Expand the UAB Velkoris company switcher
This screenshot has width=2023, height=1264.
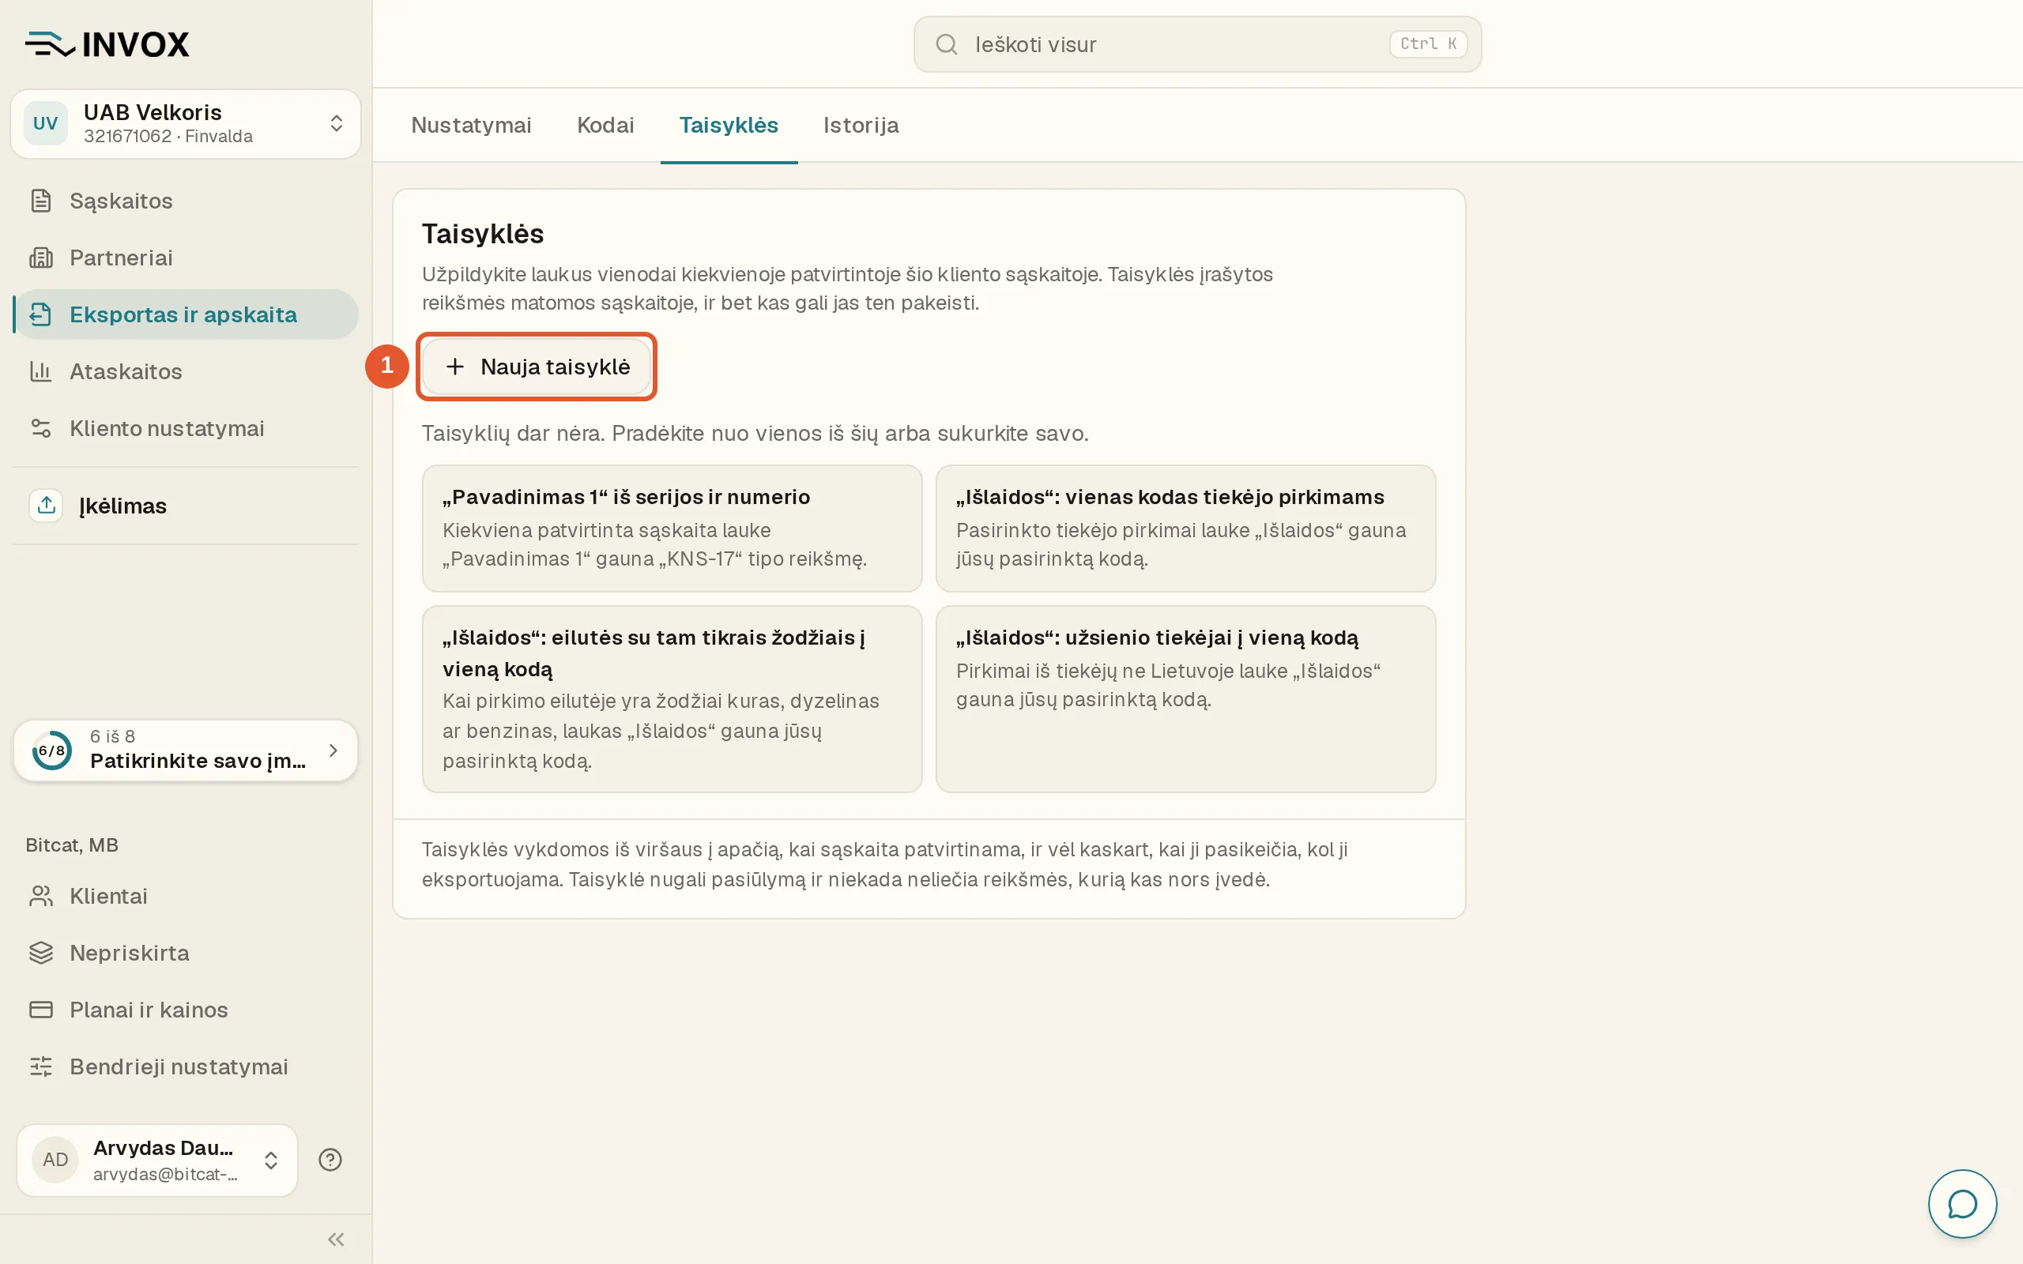(186, 124)
